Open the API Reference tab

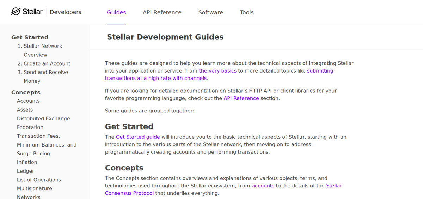[162, 12]
